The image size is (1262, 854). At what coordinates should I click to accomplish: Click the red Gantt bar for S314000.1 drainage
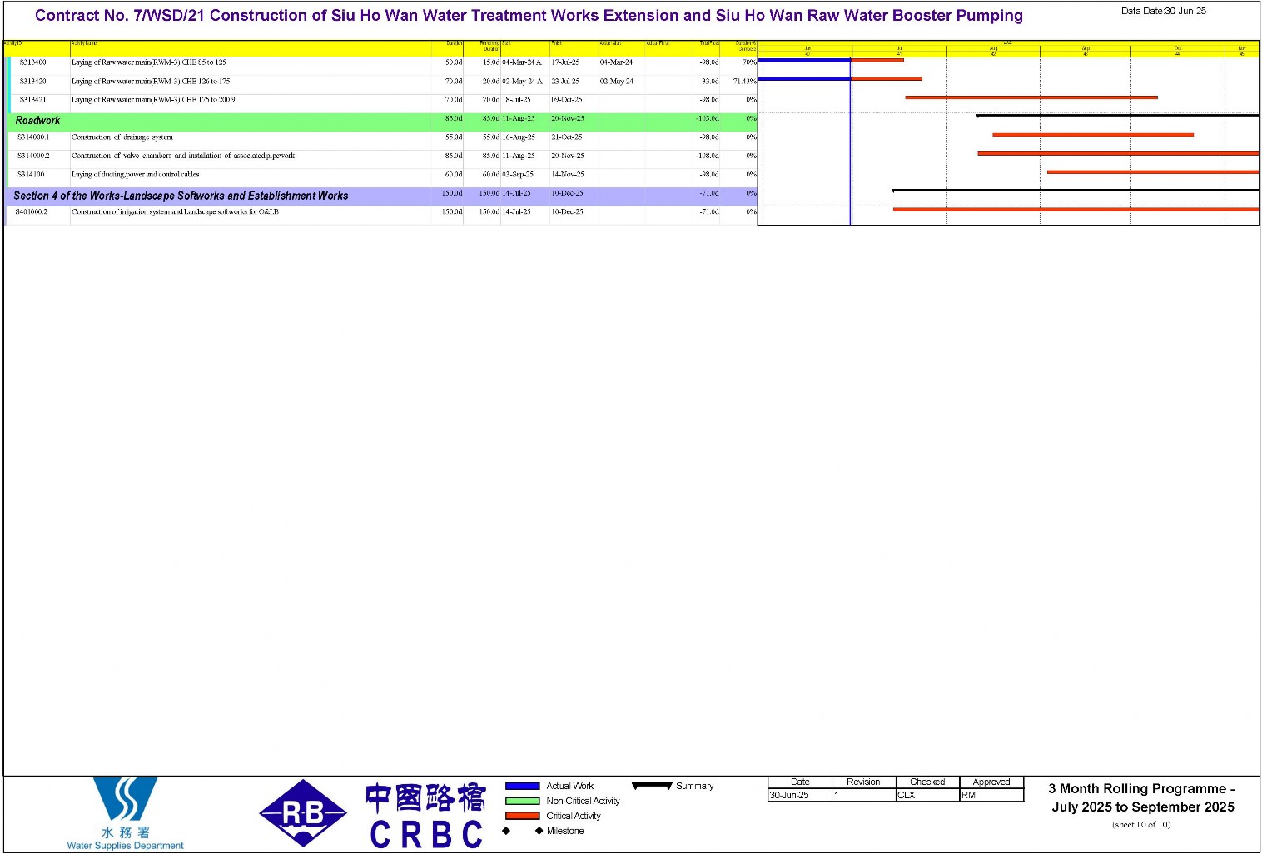pos(1093,135)
